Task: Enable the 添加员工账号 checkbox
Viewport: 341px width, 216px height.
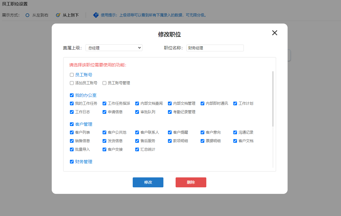Action: 72,83
